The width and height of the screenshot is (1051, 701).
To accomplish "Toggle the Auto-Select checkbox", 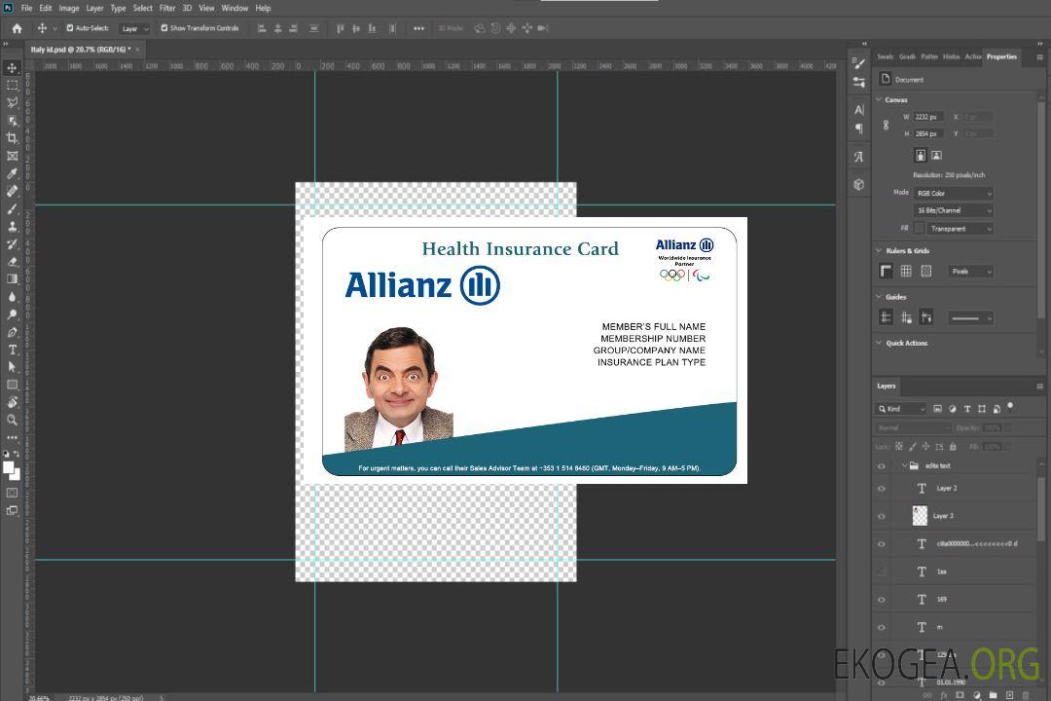I will point(70,28).
